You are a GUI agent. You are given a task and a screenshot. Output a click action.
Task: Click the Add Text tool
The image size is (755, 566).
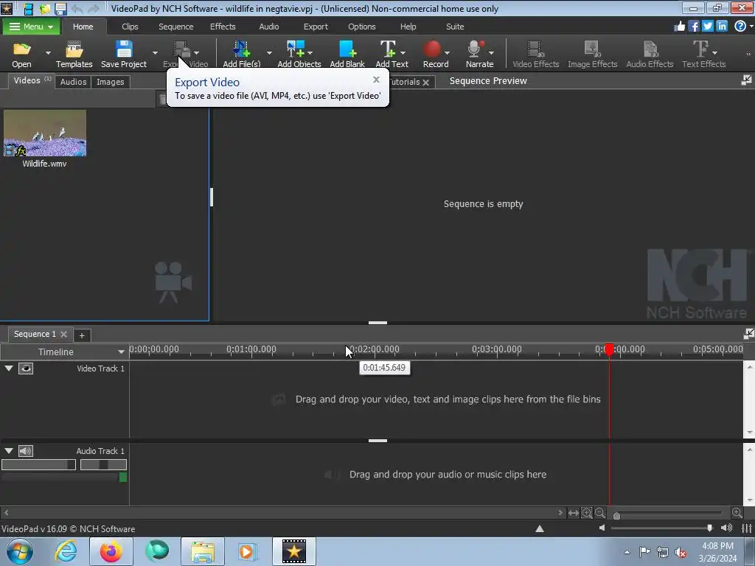[391, 54]
